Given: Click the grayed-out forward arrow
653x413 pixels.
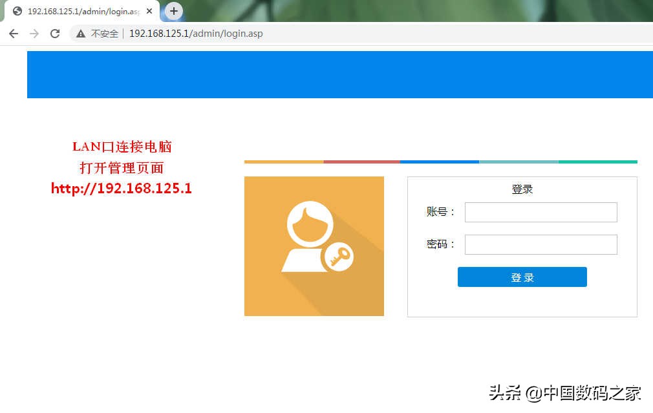Looking at the screenshot, I should tap(34, 33).
